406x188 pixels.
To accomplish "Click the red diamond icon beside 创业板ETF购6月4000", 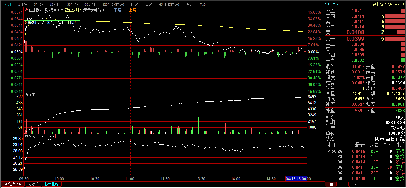I will [x=26, y=10].
